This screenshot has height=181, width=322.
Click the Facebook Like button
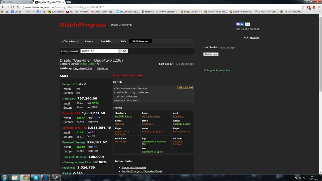tap(240, 24)
